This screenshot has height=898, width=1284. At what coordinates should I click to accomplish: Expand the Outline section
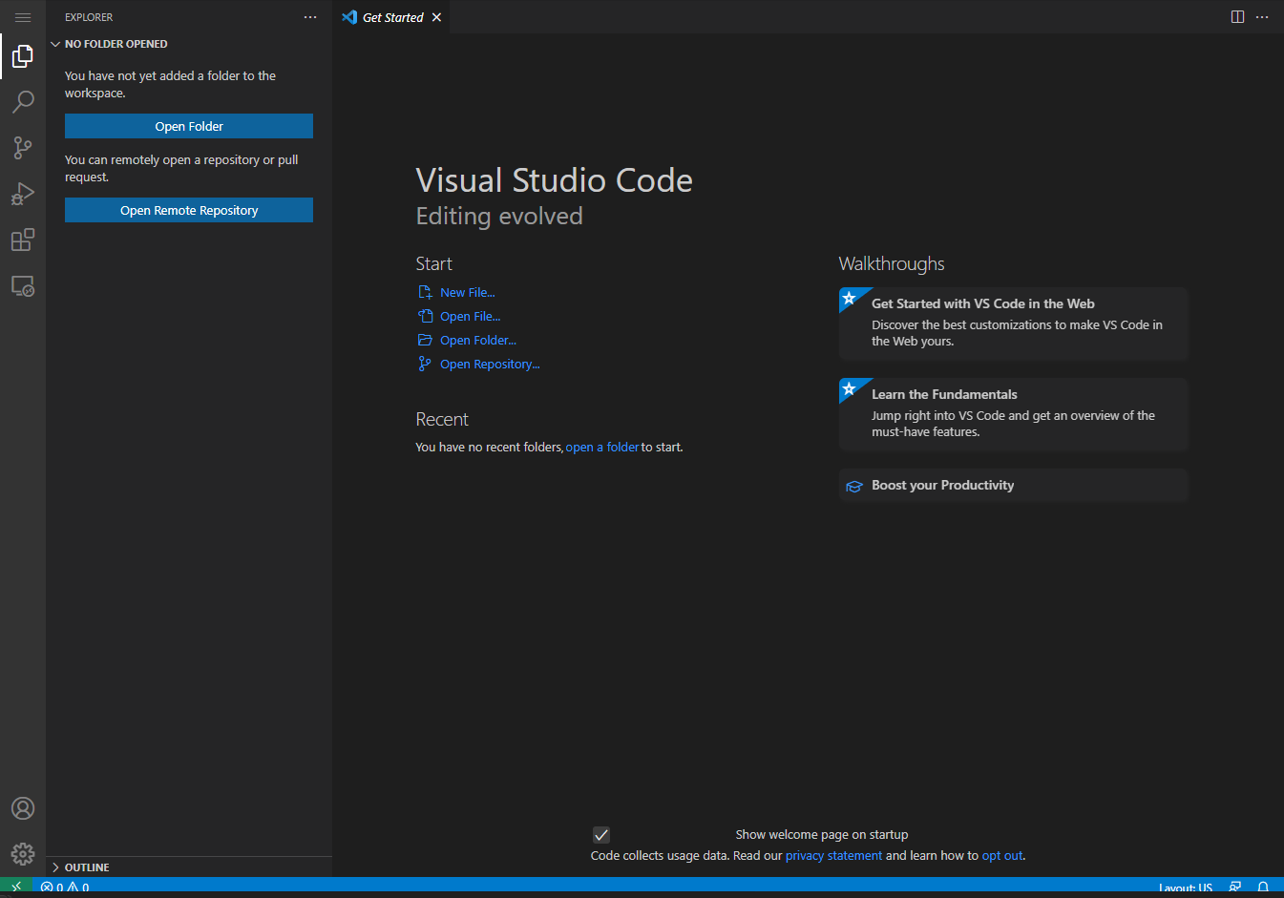(189, 867)
